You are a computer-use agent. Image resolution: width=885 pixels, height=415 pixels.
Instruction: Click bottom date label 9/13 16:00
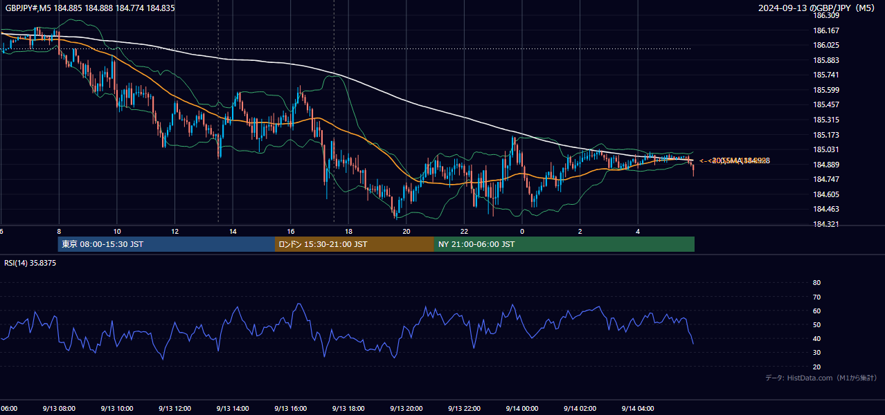point(291,408)
